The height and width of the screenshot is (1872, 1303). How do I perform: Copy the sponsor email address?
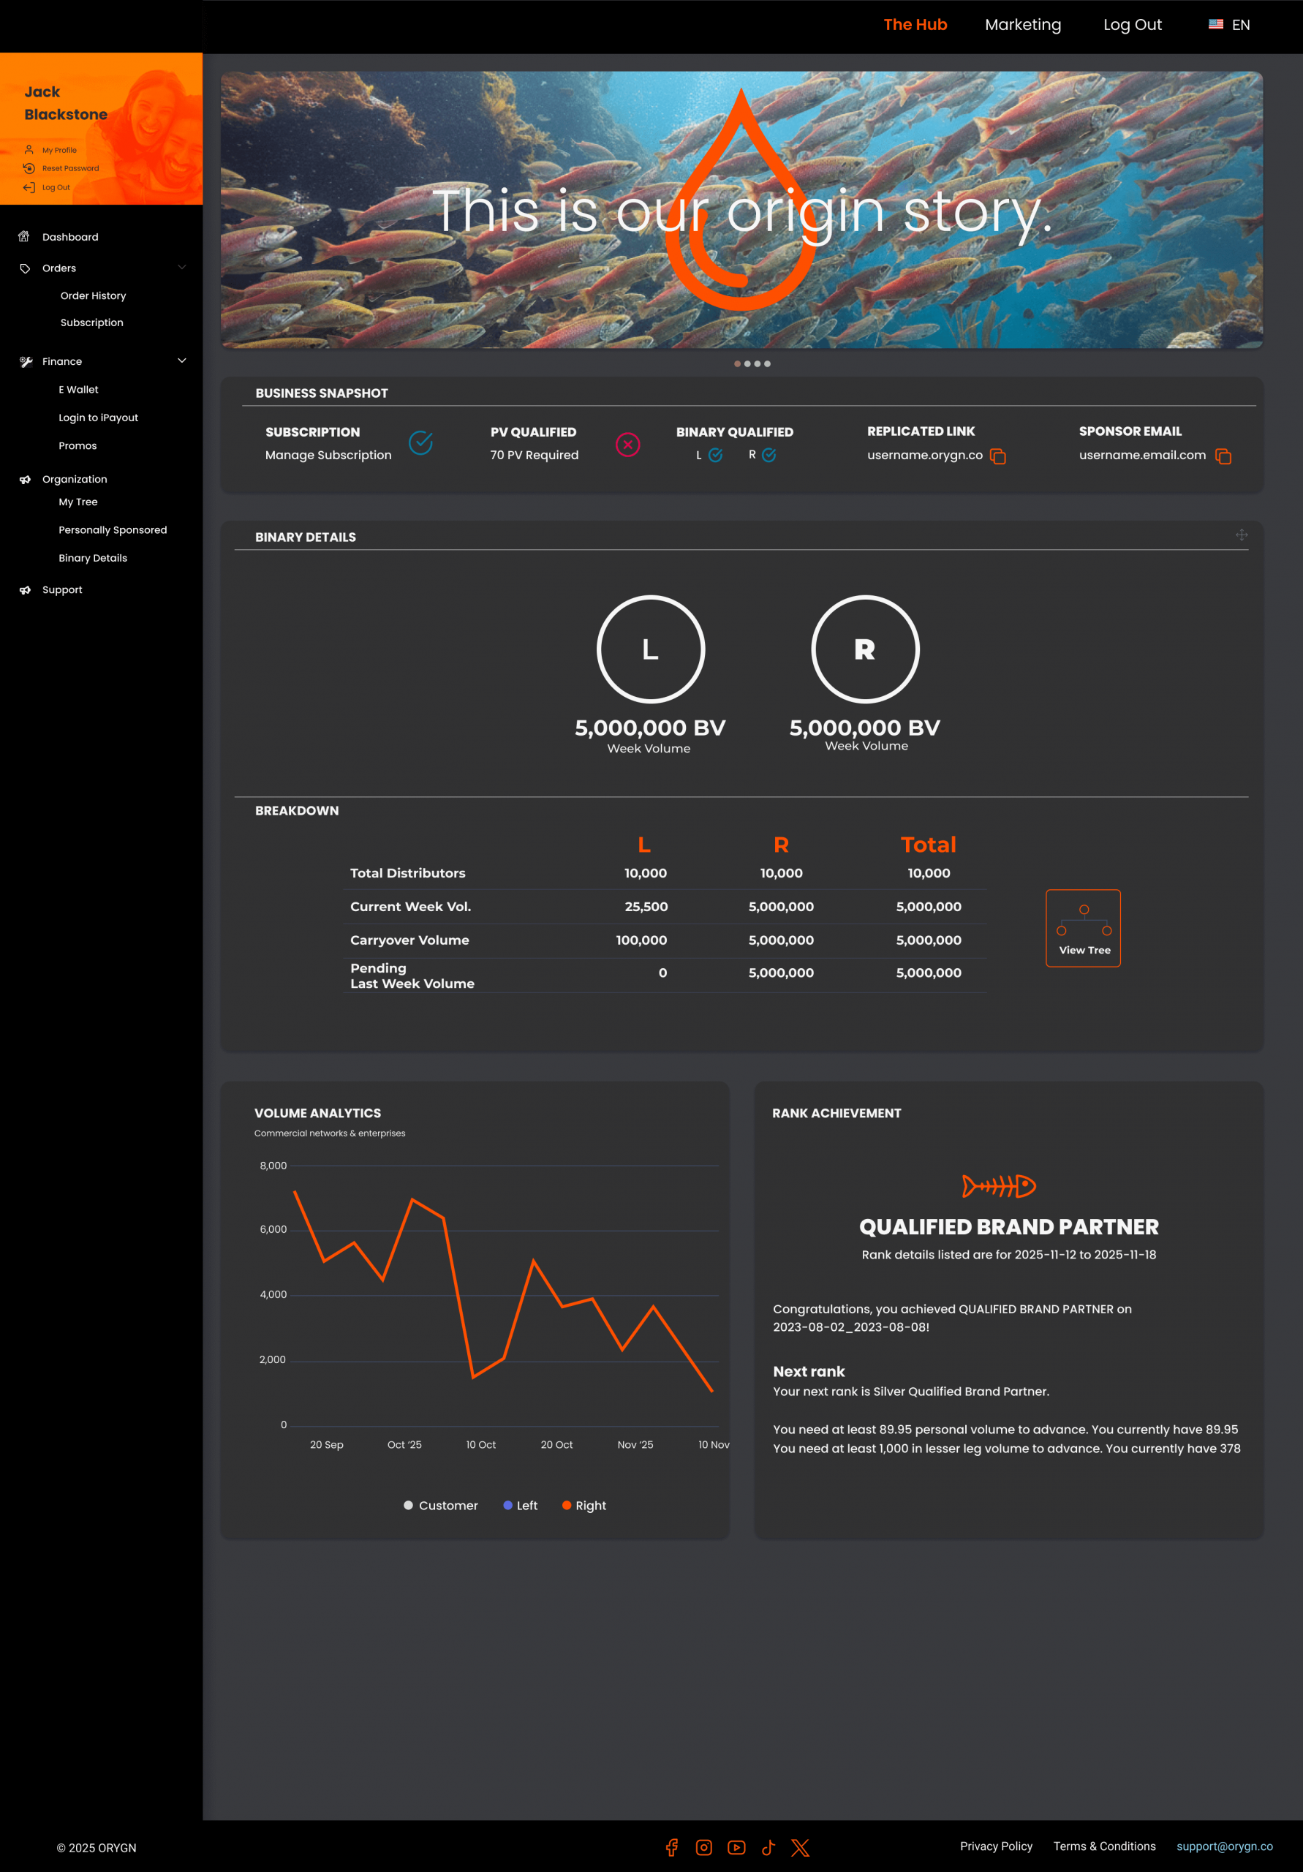click(x=1223, y=456)
